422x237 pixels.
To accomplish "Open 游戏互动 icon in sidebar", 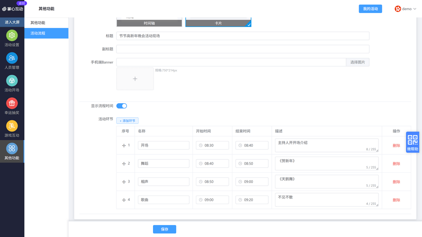I will point(12,126).
